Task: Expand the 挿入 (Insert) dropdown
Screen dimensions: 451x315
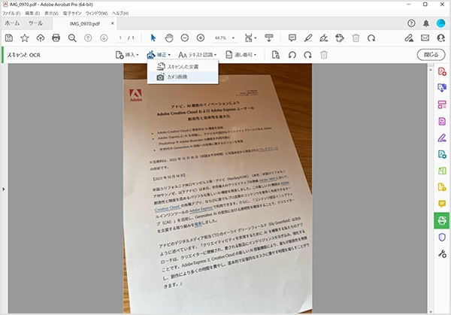Action: tap(127, 55)
